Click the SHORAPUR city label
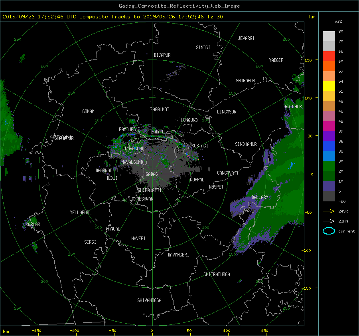The image size is (359, 336). pyautogui.click(x=245, y=81)
